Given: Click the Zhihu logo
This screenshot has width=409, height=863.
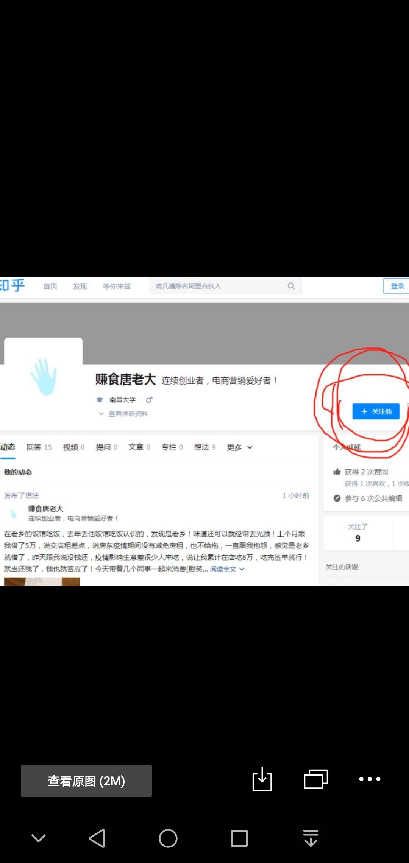Looking at the screenshot, I should (12, 285).
